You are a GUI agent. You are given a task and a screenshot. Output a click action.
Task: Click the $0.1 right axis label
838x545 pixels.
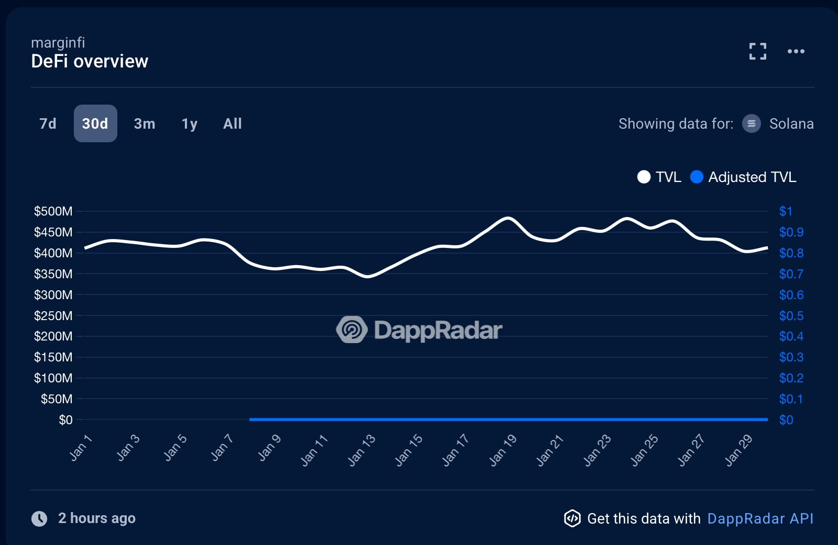coord(791,399)
